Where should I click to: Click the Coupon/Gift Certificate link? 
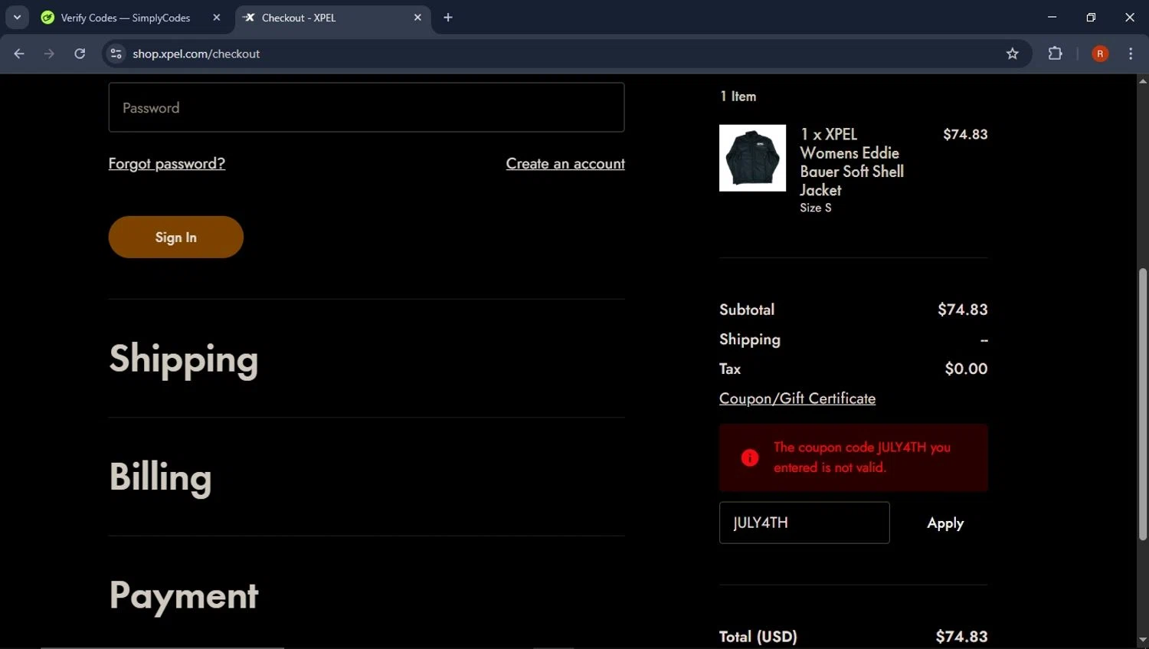(797, 398)
